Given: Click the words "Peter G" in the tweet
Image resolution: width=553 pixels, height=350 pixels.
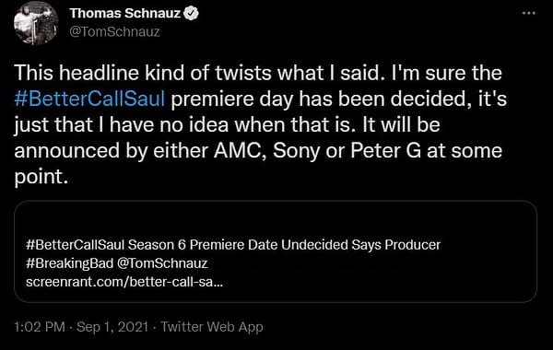Looking at the screenshot, I should [x=386, y=151].
